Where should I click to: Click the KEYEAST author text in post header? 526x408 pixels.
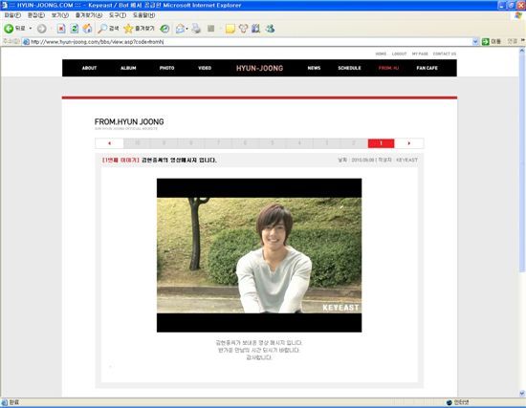pyautogui.click(x=406, y=161)
